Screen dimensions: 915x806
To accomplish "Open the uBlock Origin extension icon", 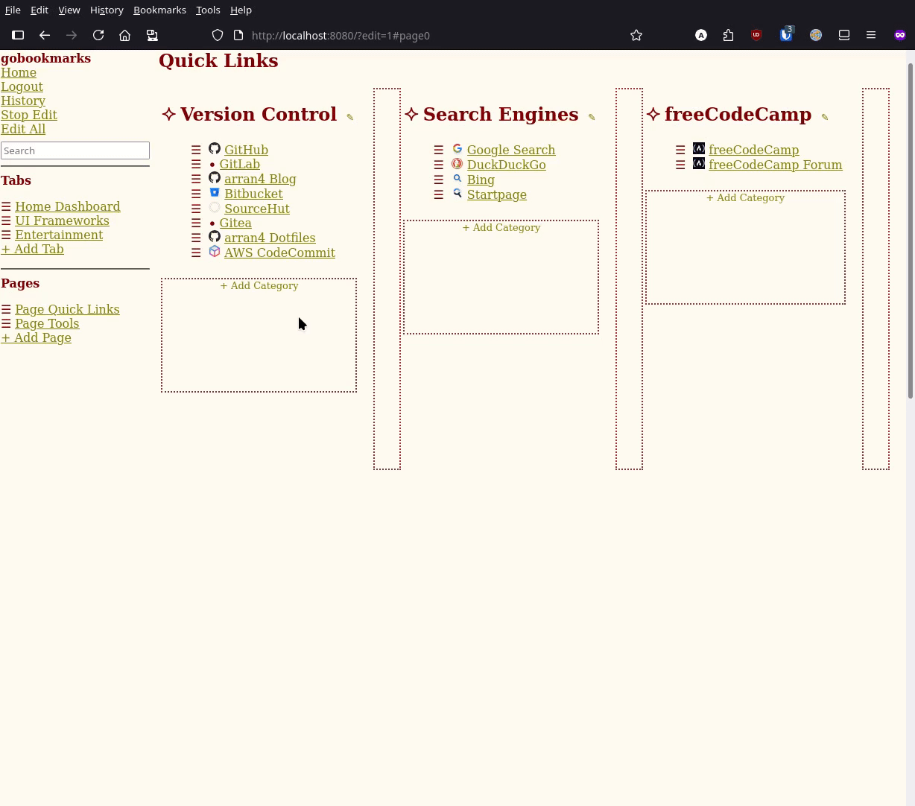I will point(756,35).
